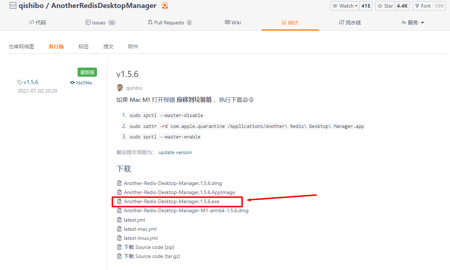Select the 发行版 sub-tab
450x270 pixels.
point(56,47)
